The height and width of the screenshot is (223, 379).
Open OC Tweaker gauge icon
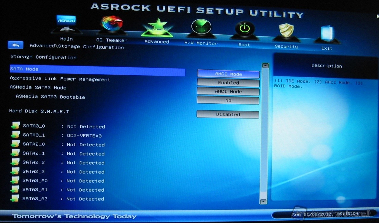(x=111, y=25)
